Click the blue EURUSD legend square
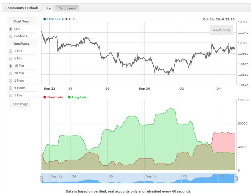The width and height of the screenshot is (251, 194). [45, 19]
